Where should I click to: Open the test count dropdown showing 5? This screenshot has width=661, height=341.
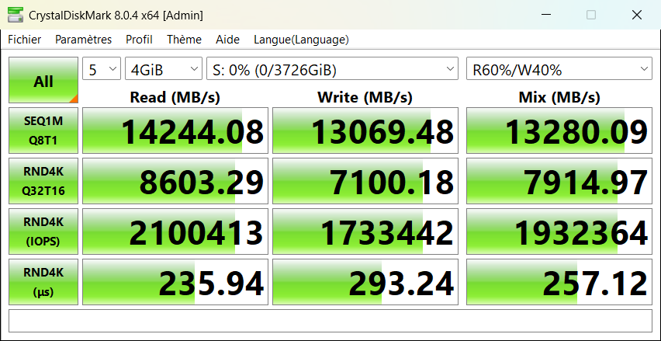tap(102, 70)
